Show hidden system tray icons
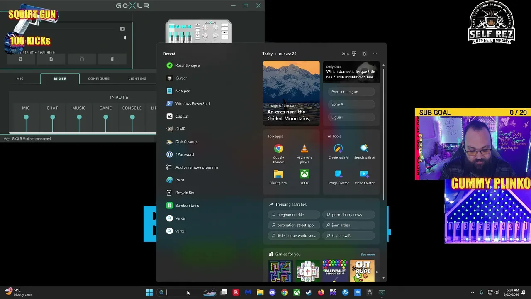Screen dimensions: 531x299 point(473,292)
